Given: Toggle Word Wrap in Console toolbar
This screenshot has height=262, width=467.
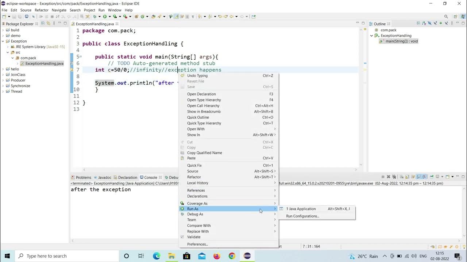Looking at the screenshot, I should (x=413, y=176).
